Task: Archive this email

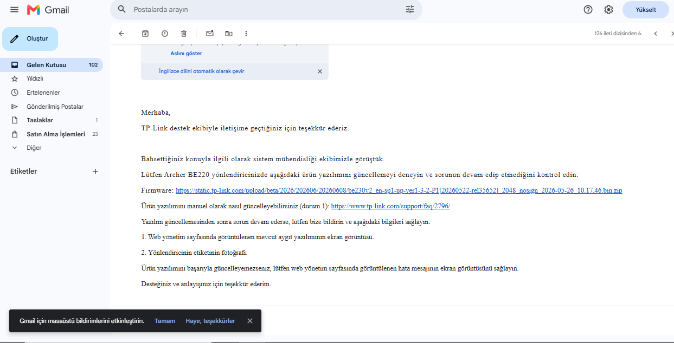Action: click(145, 34)
